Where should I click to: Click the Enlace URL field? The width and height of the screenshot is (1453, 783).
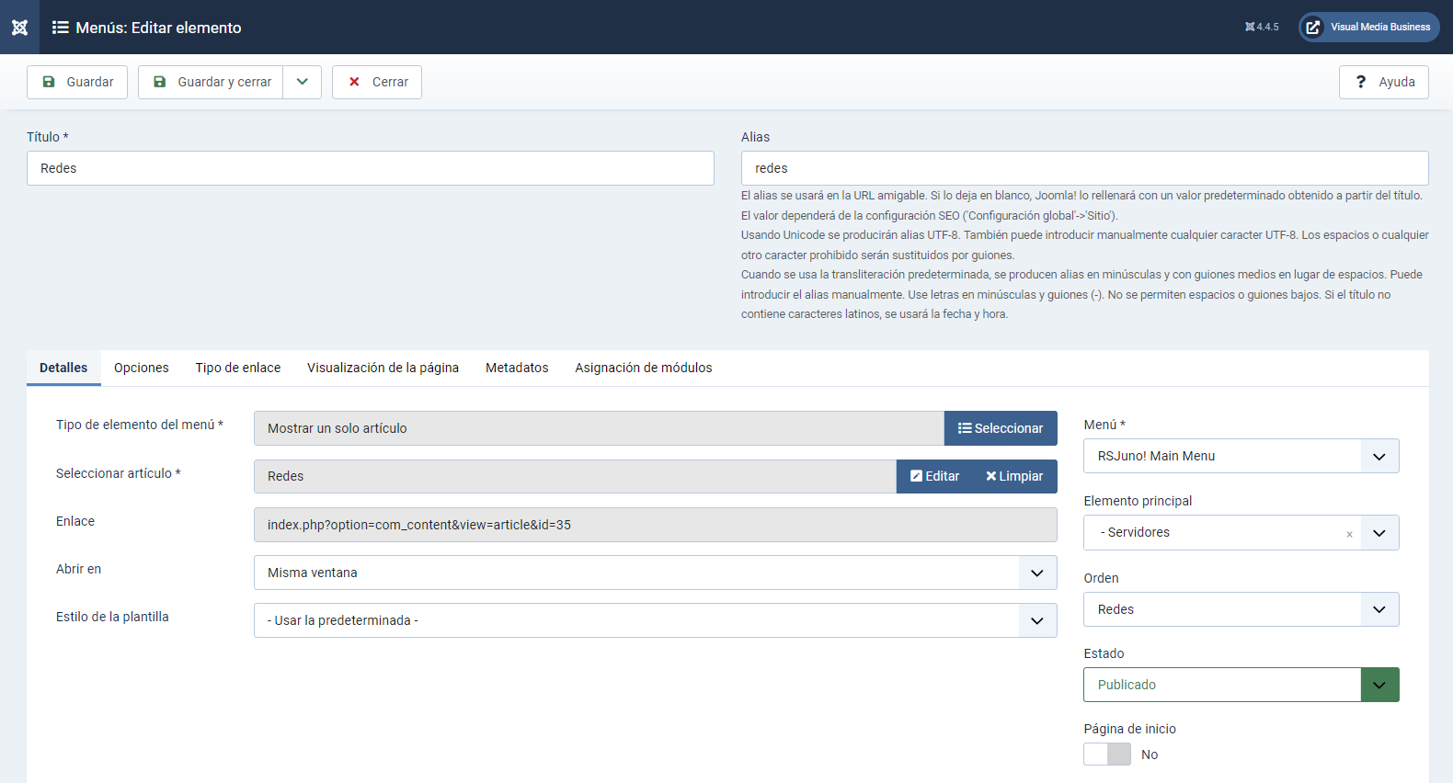click(656, 525)
